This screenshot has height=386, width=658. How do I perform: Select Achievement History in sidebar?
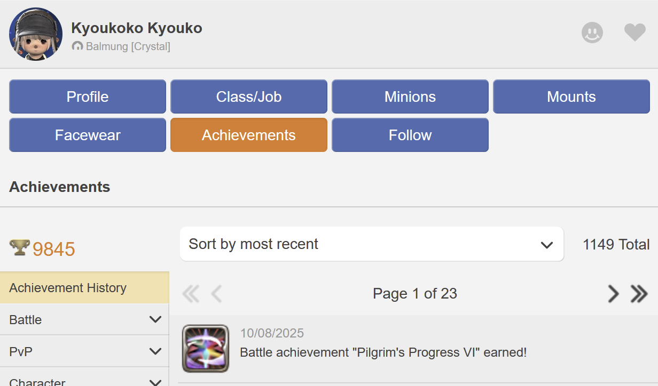(x=84, y=288)
